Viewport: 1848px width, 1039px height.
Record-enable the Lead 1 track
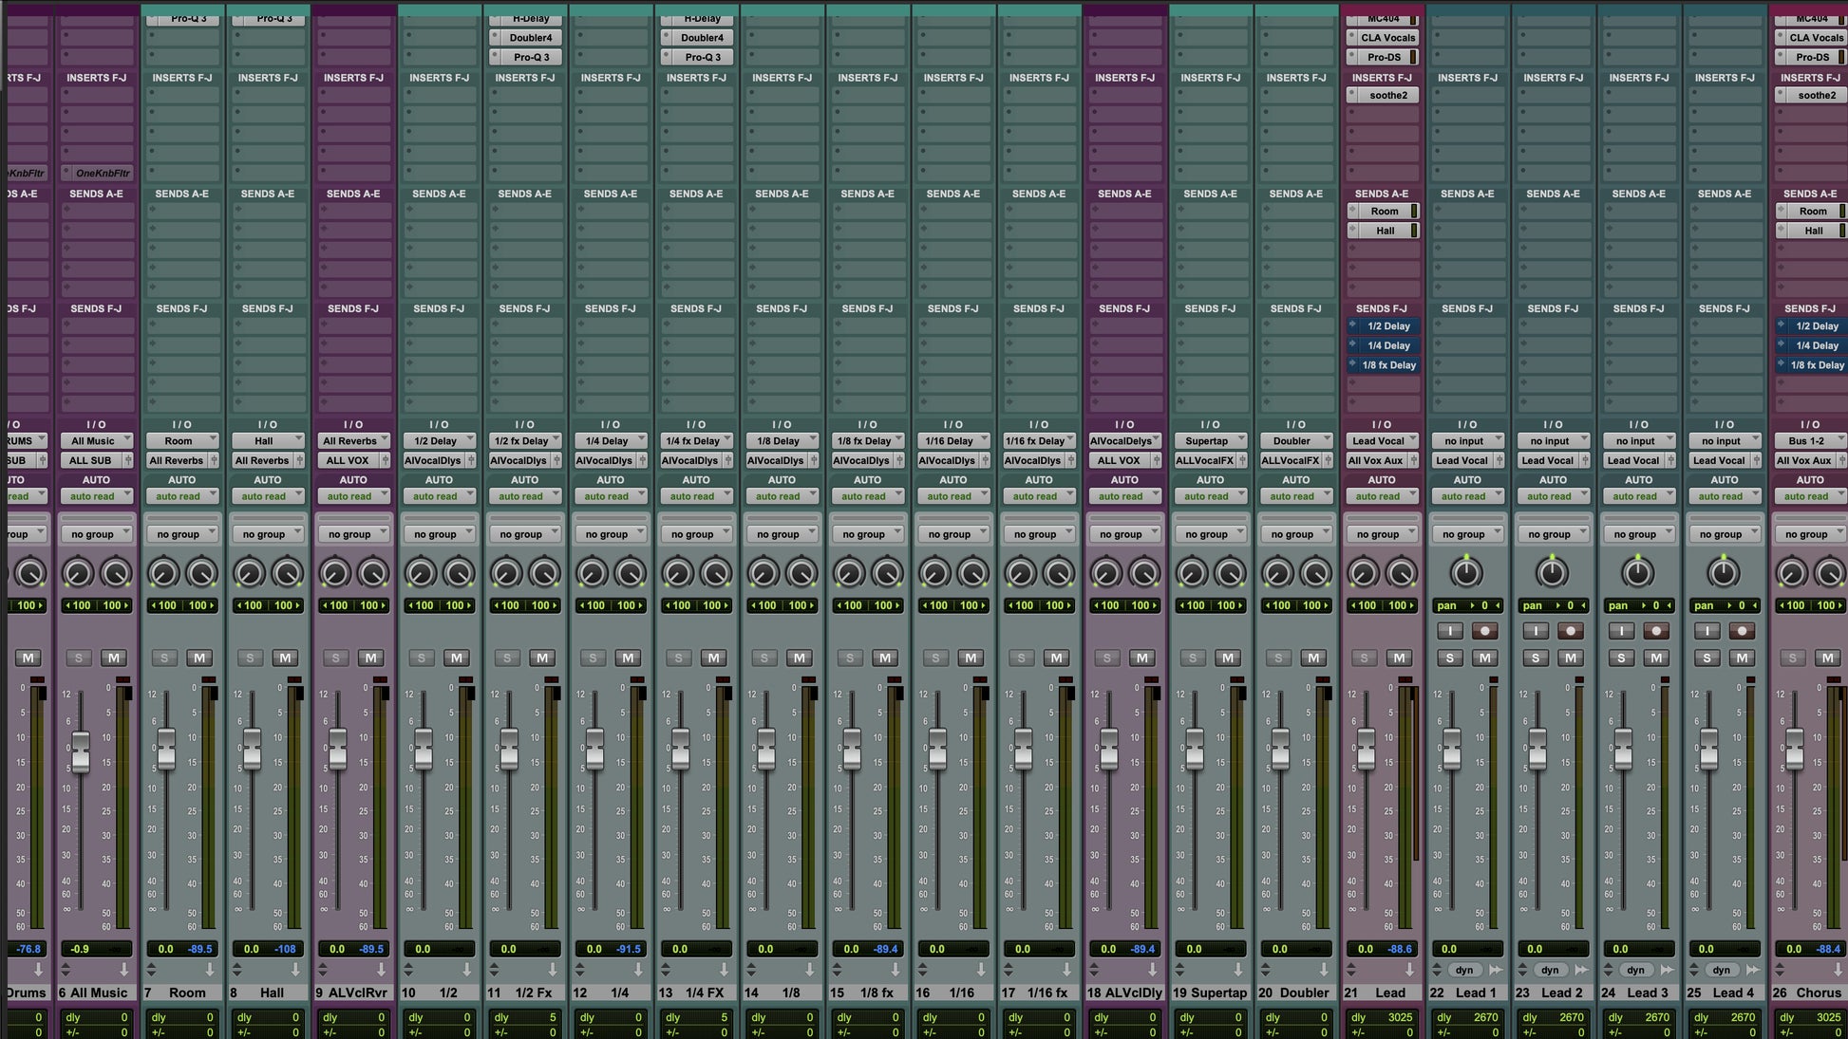1484,631
